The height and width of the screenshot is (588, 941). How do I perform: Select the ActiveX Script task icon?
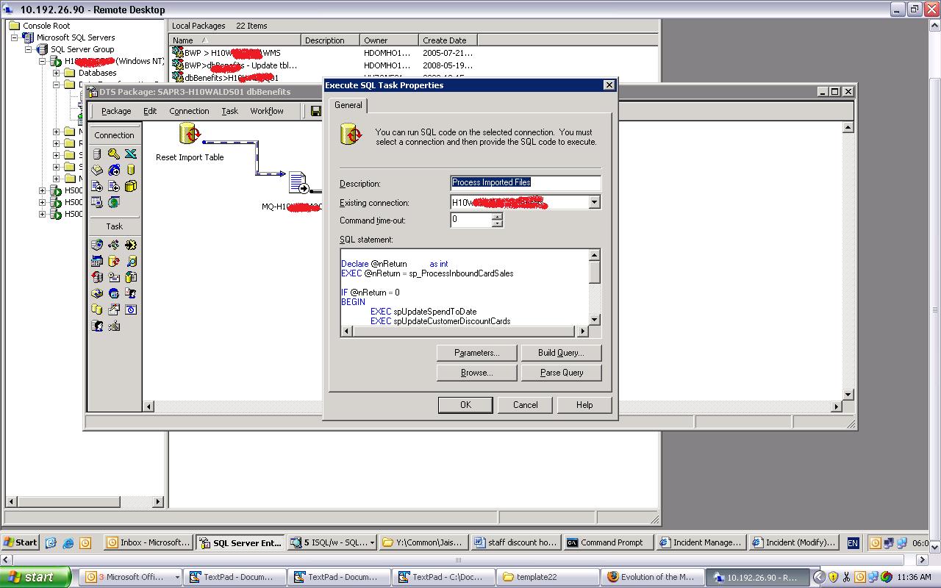[x=114, y=245]
